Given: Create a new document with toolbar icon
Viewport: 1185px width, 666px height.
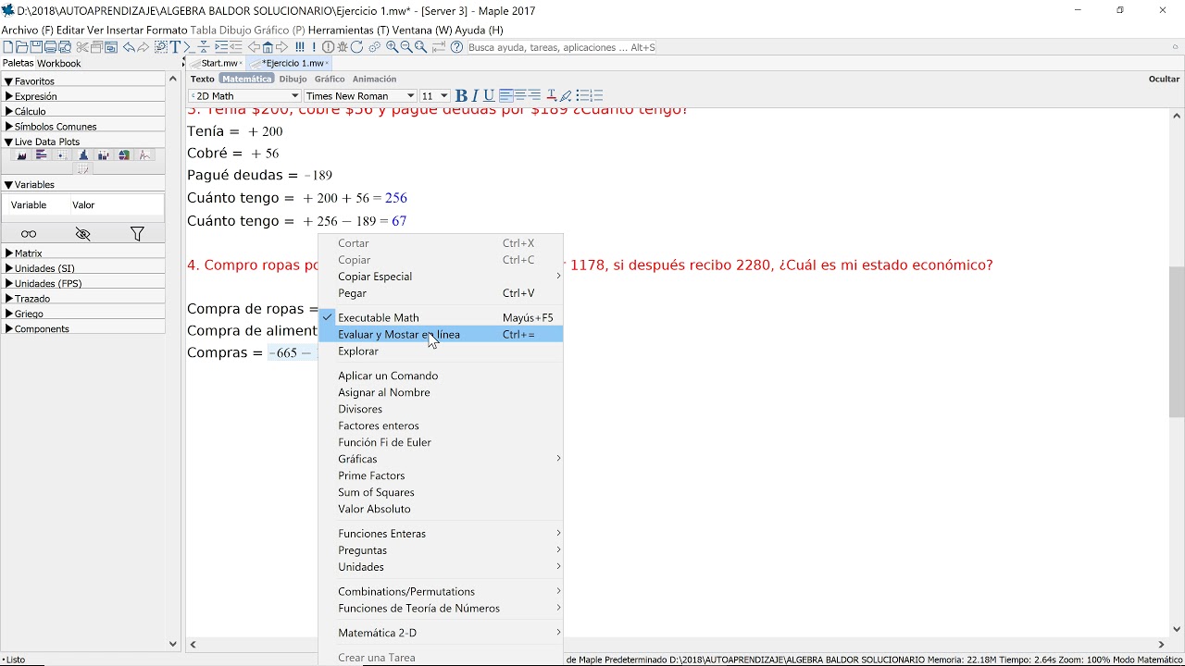Looking at the screenshot, I should tap(8, 47).
